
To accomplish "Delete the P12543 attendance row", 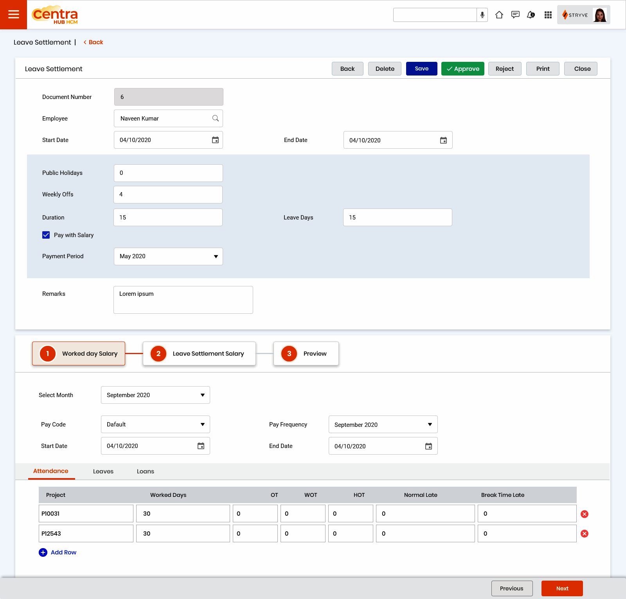I will coord(585,534).
